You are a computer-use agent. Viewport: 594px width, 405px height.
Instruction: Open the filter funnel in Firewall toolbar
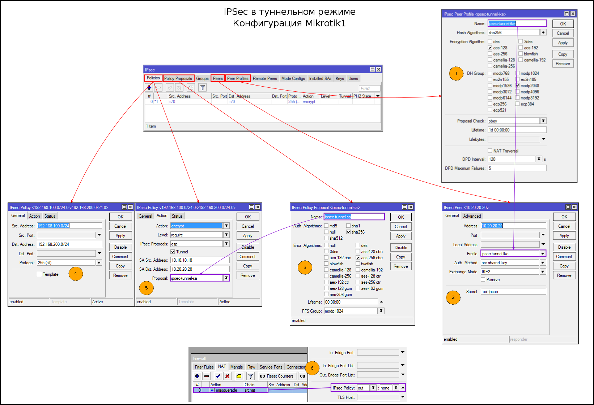tap(251, 376)
